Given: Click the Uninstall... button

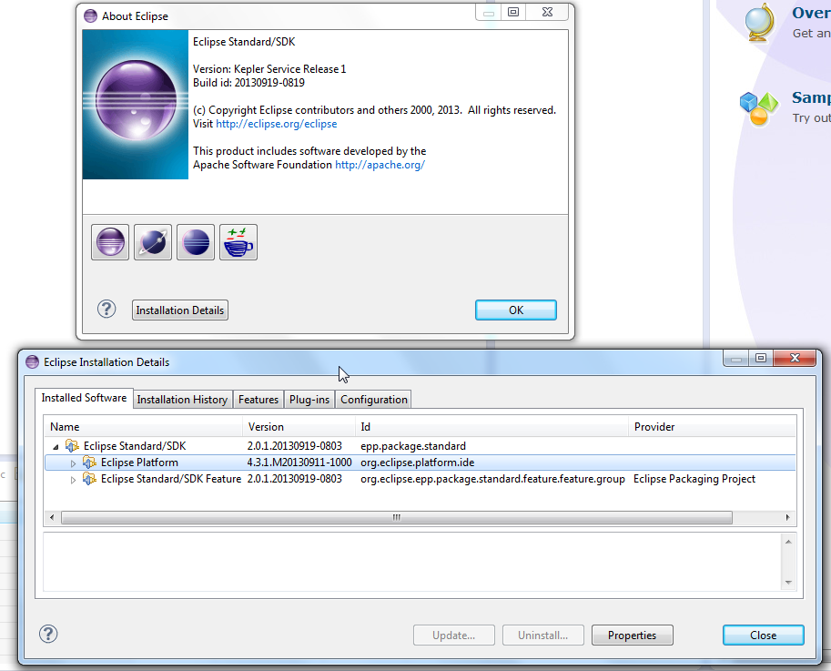Looking at the screenshot, I should (543, 635).
